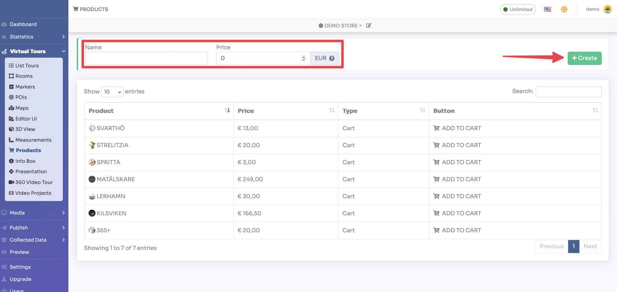Click the 360 Video Tour camera icon
Viewport: 617px width, 292px height.
[x=11, y=182]
